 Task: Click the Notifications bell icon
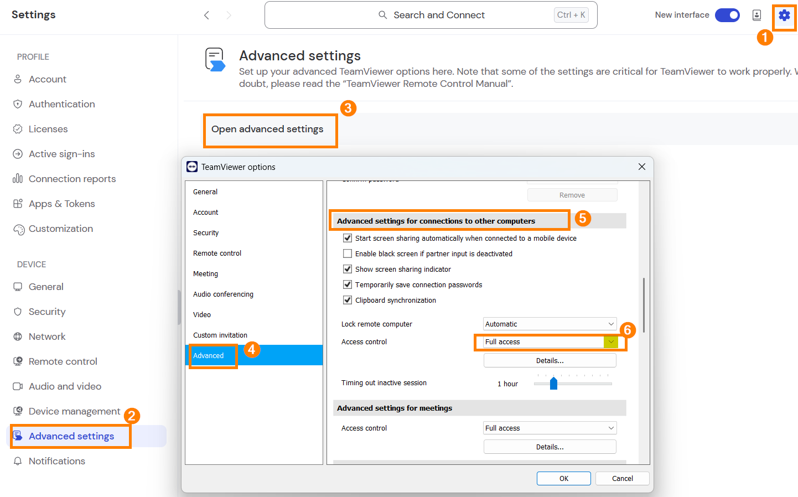[18, 461]
